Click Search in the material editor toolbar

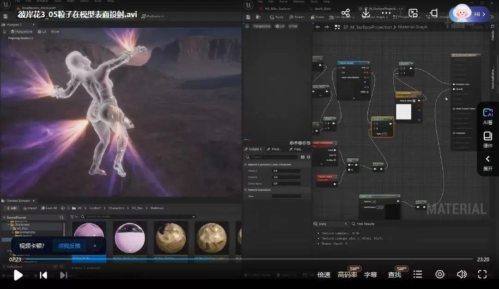[x=297, y=17]
